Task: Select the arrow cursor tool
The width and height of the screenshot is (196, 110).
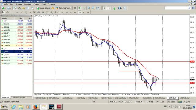Action: [3, 12]
